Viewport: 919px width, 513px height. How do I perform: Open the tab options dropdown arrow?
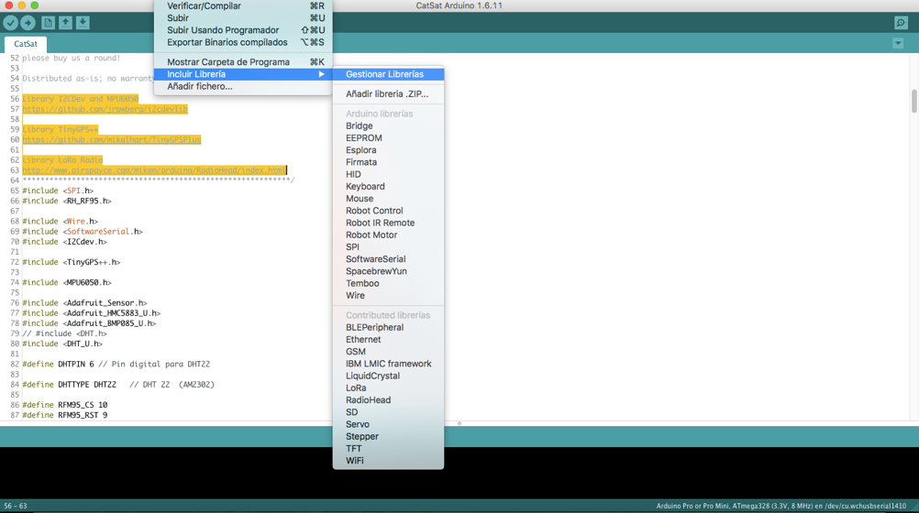pyautogui.click(x=898, y=43)
